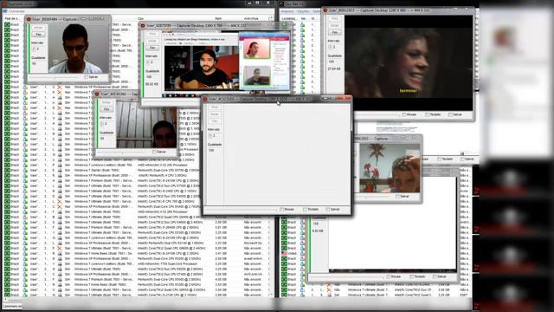Click the red app icon in blank front window title bar
Image resolution: width=554 pixels, height=312 pixels.
(x=205, y=99)
